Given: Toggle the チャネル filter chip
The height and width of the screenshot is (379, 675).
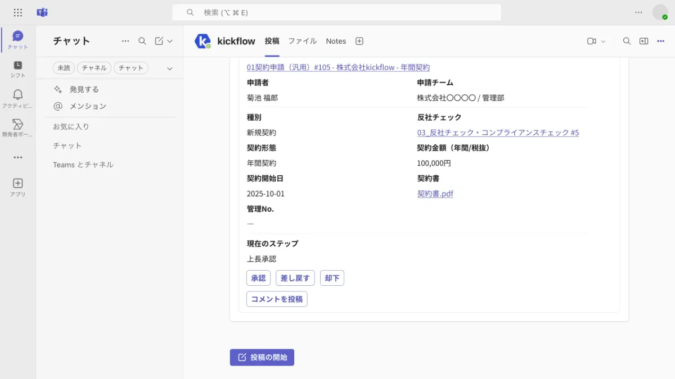Looking at the screenshot, I should point(94,68).
